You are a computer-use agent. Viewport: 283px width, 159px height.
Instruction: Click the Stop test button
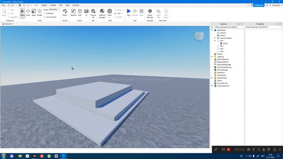[141, 13]
